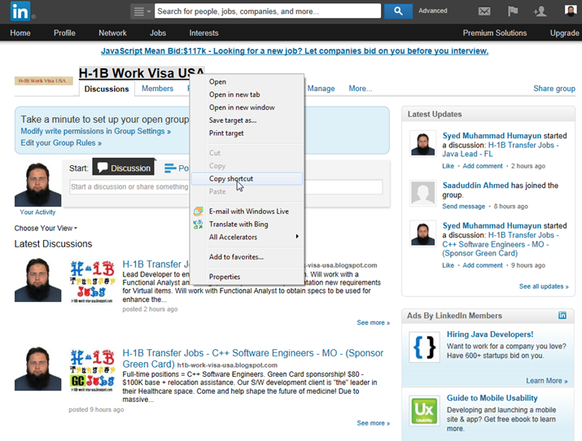Click Saaduddin Ahmed's blank avatar
The width and height of the screenshot is (582, 441).
coord(422,193)
